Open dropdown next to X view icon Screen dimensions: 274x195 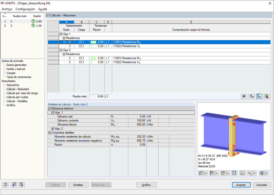point(206,173)
